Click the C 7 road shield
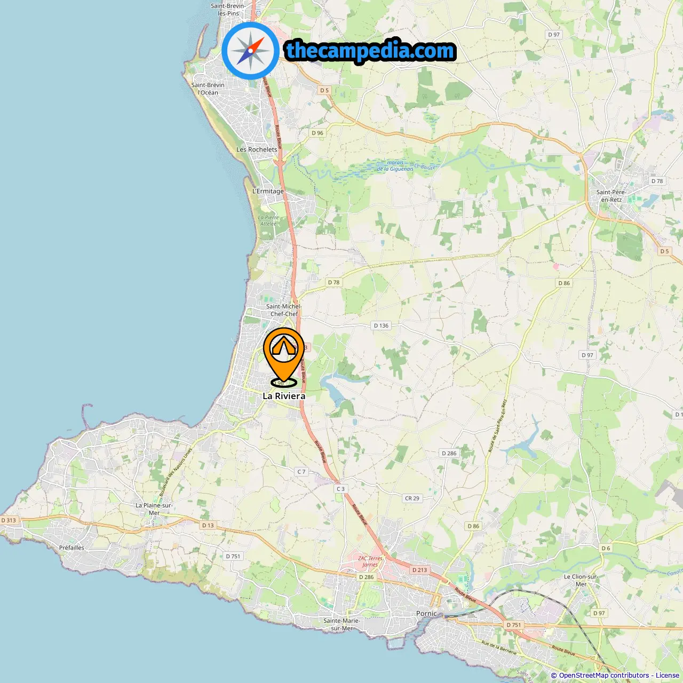The width and height of the screenshot is (683, 683). tap(301, 472)
